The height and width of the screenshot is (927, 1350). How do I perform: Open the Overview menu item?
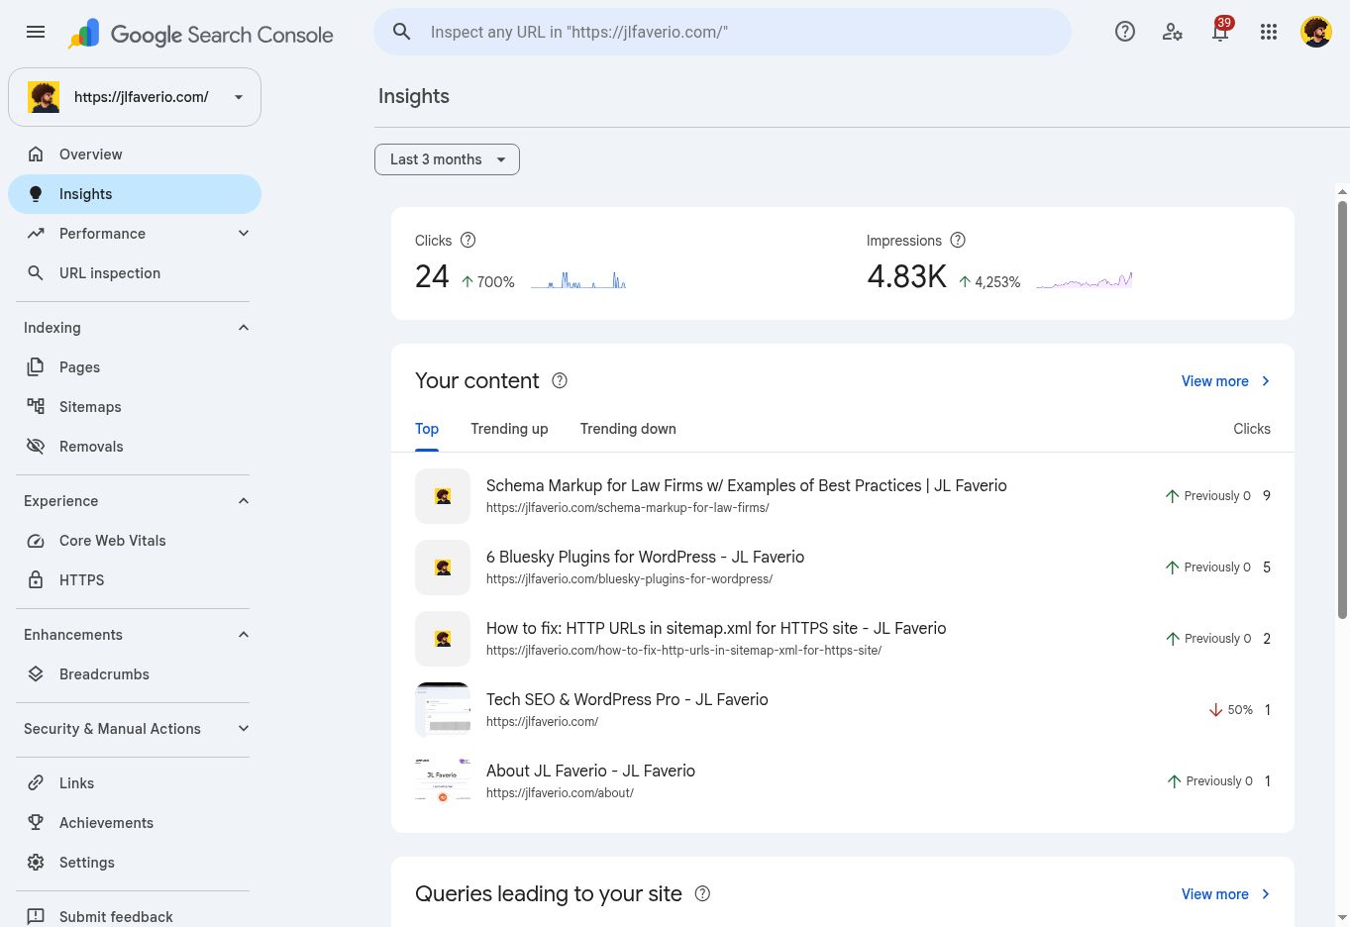click(x=135, y=154)
